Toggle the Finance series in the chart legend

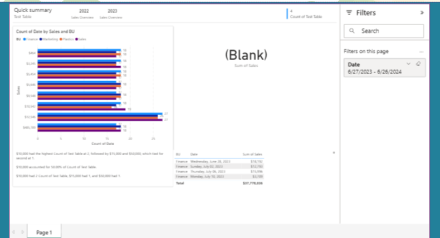30,39
